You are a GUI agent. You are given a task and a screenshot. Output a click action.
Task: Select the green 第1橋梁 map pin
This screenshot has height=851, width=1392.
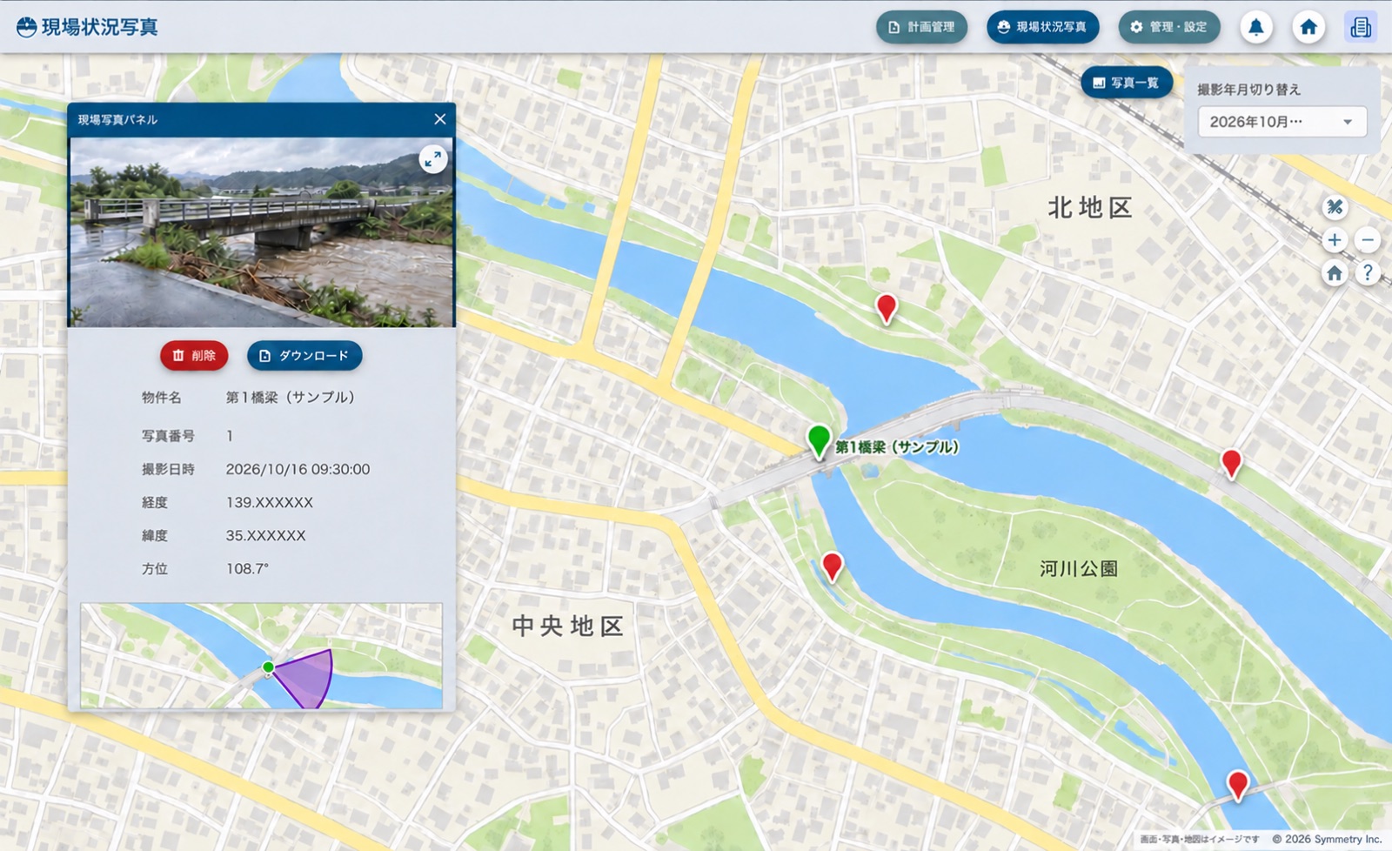[818, 441]
